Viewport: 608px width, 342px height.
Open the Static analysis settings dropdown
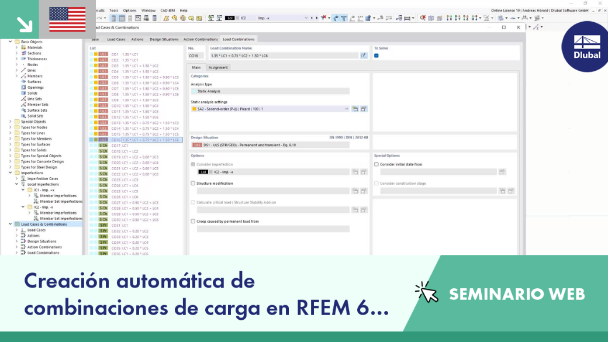pos(347,109)
